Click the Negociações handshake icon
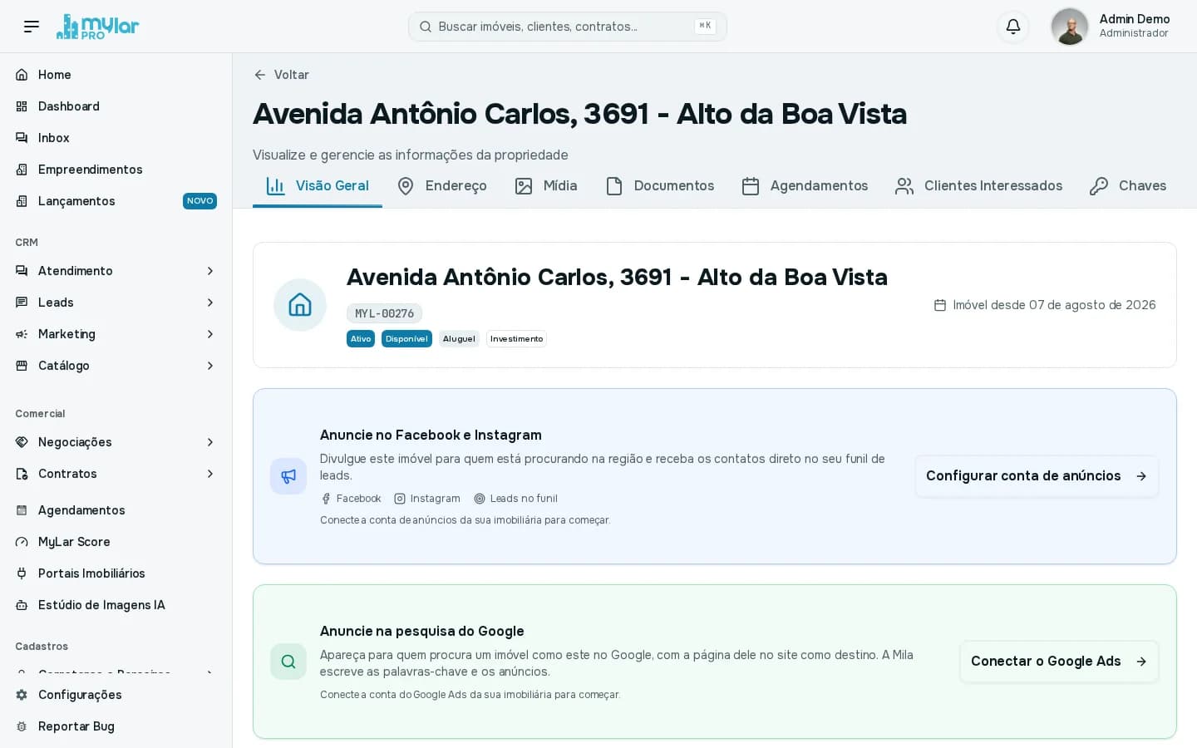Image resolution: width=1197 pixels, height=748 pixels. (22, 442)
